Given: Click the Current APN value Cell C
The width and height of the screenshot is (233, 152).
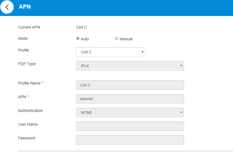Looking at the screenshot, I should point(81,27).
